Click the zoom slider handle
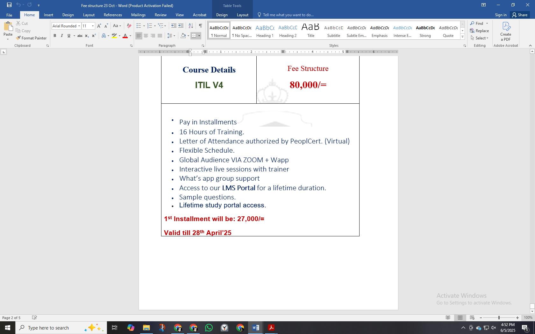 point(499,317)
